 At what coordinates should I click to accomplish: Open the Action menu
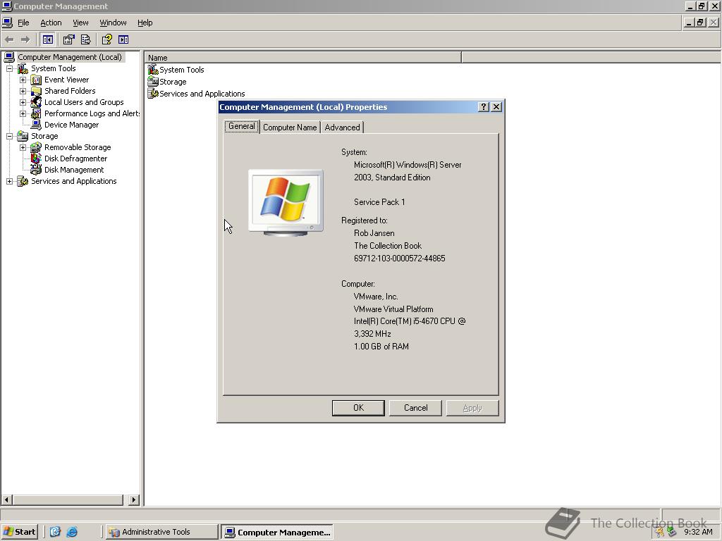point(51,23)
